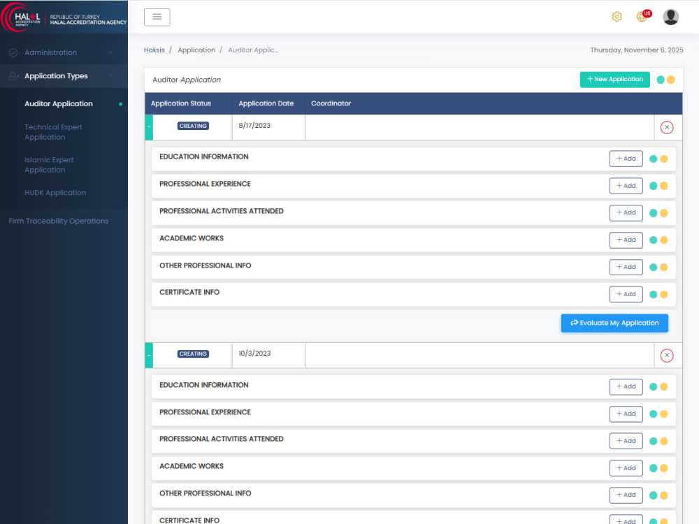The height and width of the screenshot is (524, 699).
Task: Open HUDK Application in sidebar
Action: 55,193
